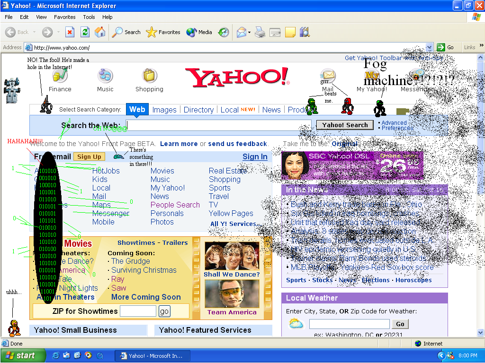The height and width of the screenshot is (363, 485).
Task: Click the Shall We Dance movie thumbnail
Action: click(x=232, y=256)
